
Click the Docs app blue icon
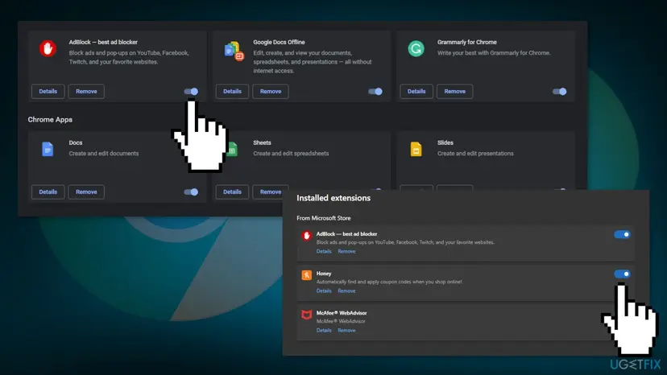[48, 149]
